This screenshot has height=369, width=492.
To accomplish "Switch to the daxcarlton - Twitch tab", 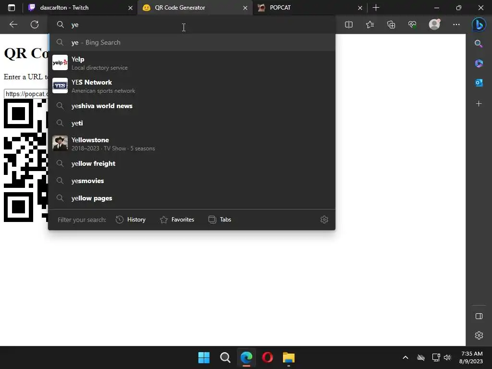I will click(80, 8).
